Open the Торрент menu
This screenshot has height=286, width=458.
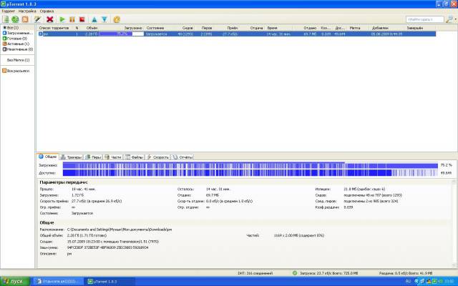(8, 11)
